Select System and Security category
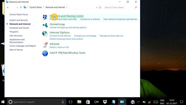Viewport: 186px width, 105px height. coord(19,20)
